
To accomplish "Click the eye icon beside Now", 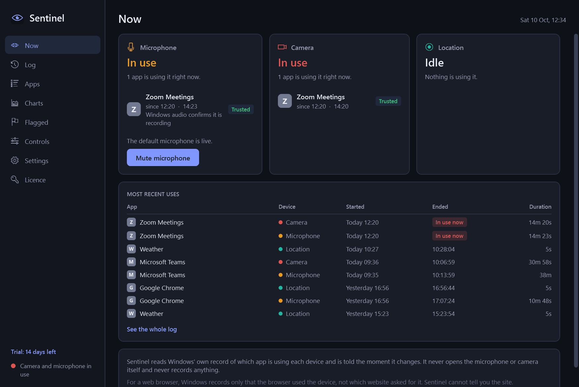I will (15, 45).
